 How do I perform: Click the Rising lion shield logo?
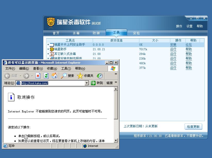point(51,22)
